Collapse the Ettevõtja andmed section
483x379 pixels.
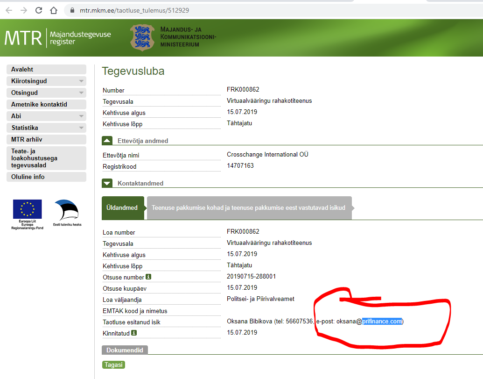(x=107, y=140)
